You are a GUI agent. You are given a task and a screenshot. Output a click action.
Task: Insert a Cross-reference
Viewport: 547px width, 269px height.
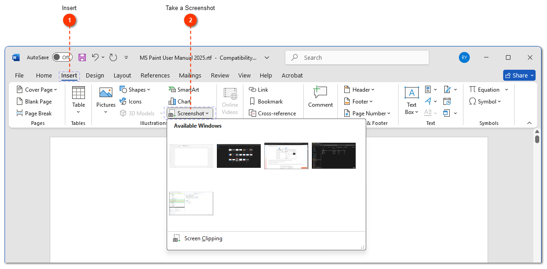[273, 113]
